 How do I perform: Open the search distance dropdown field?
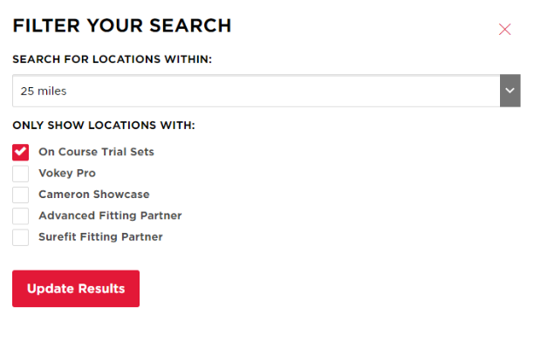(266, 91)
